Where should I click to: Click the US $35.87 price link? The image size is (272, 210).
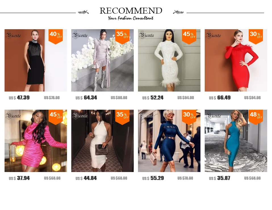coord(219,178)
